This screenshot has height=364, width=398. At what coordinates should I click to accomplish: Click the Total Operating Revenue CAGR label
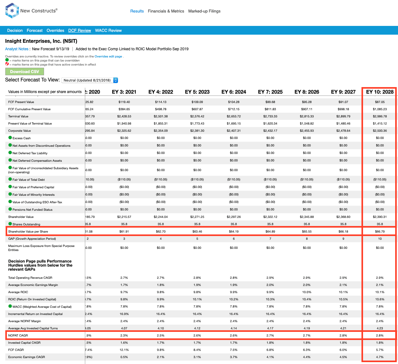point(30,278)
